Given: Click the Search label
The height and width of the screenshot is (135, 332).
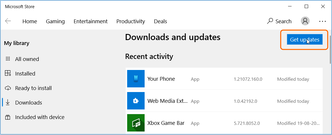Looking at the screenshot, I should [283, 21].
